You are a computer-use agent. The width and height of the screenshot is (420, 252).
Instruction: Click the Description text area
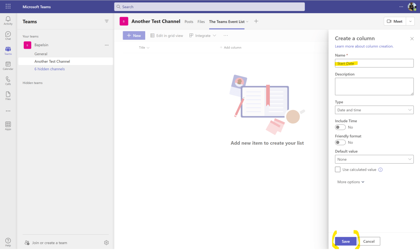point(374,86)
